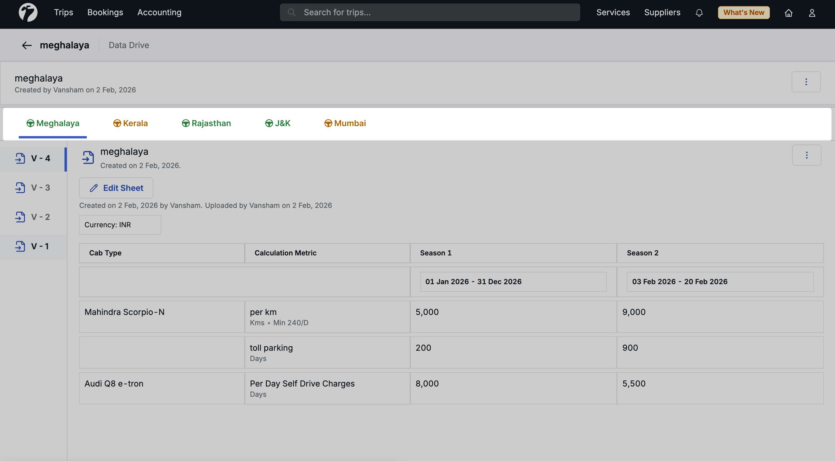The height and width of the screenshot is (461, 835).
Task: Open three-dot menu in meghalaya header card
Action: point(806,82)
